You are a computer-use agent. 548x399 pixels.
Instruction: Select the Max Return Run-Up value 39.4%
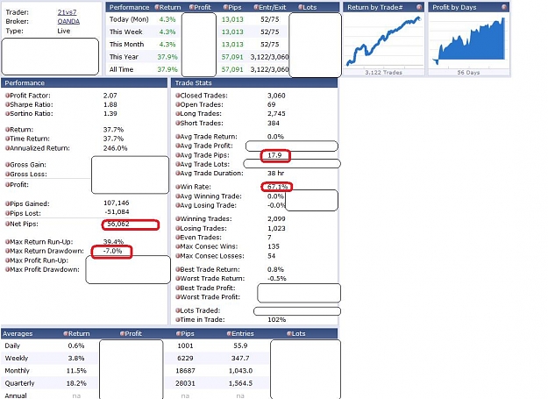click(114, 241)
